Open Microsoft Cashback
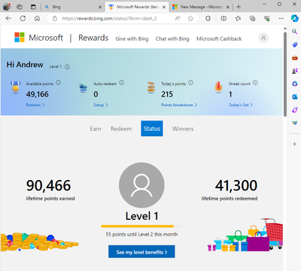This screenshot has width=301, height=271. tap(219, 38)
